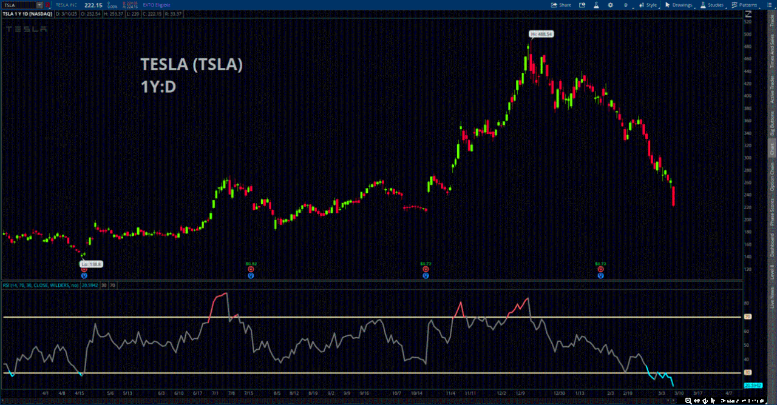
Task: Click the pan left-right arrows icon
Action: pyautogui.click(x=696, y=401)
